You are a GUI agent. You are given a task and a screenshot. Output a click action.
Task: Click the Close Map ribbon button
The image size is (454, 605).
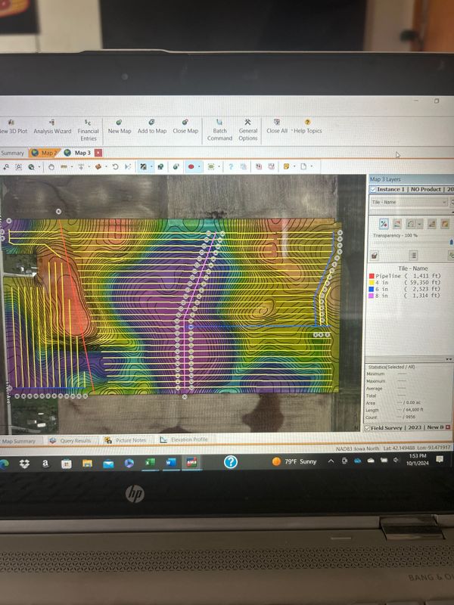coord(185,127)
